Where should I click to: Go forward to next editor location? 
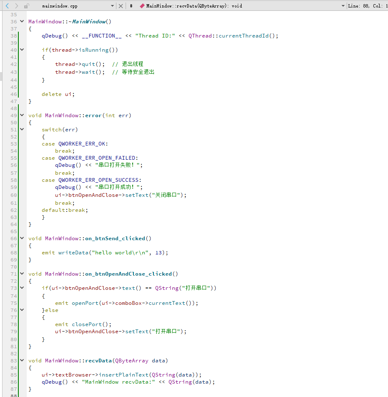pyautogui.click(x=16, y=5)
